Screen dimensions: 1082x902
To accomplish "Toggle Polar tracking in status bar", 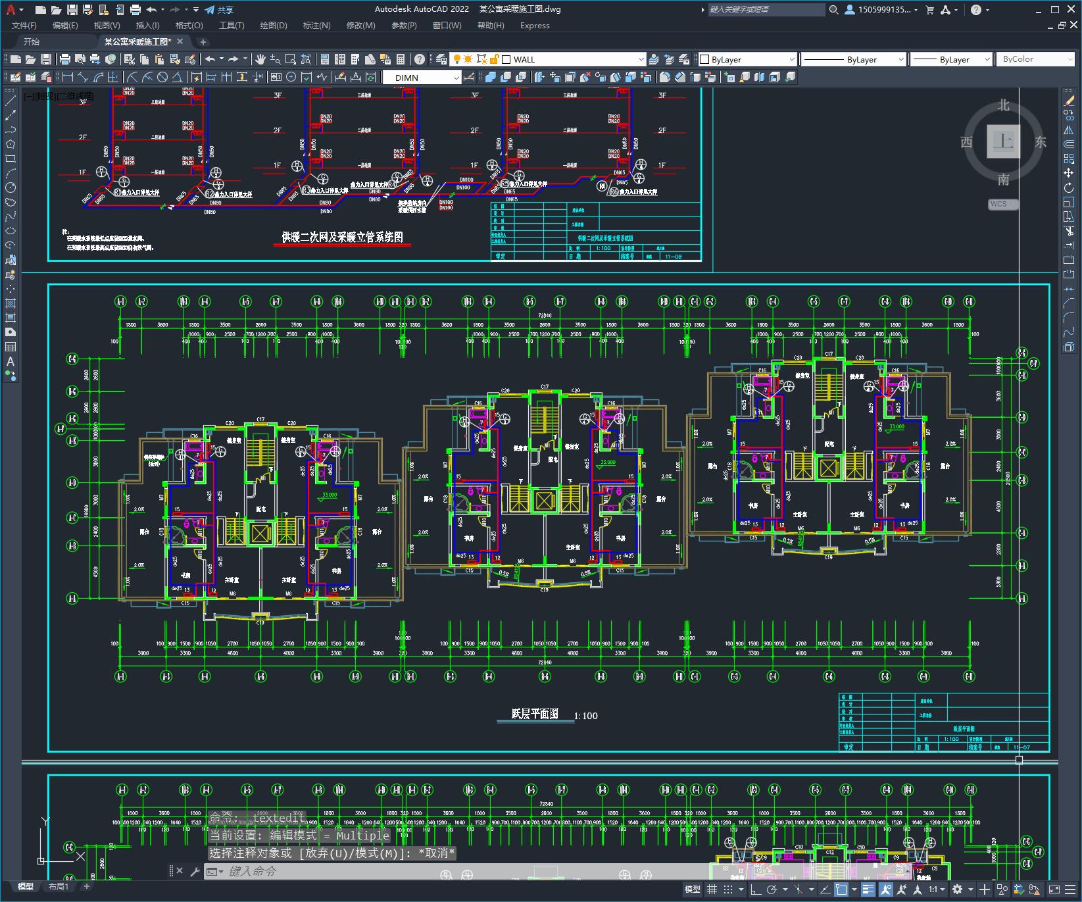I will click(772, 889).
